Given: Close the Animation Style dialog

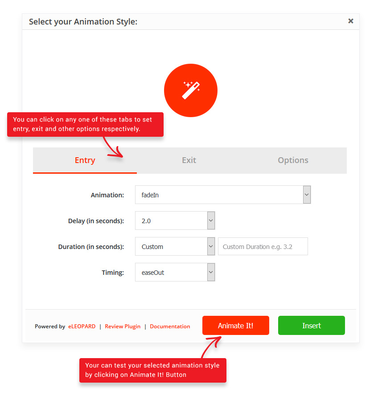Looking at the screenshot, I should click(x=351, y=21).
